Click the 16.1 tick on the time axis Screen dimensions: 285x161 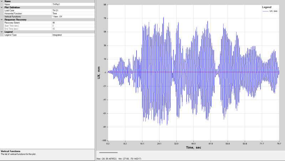(142, 144)
